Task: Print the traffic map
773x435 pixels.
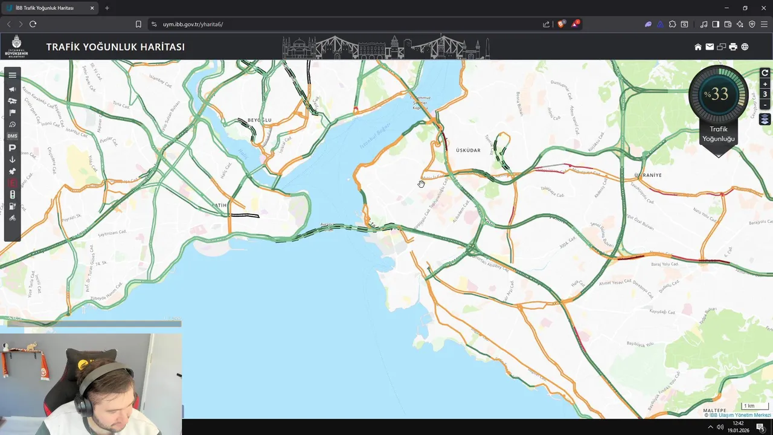Action: click(733, 47)
